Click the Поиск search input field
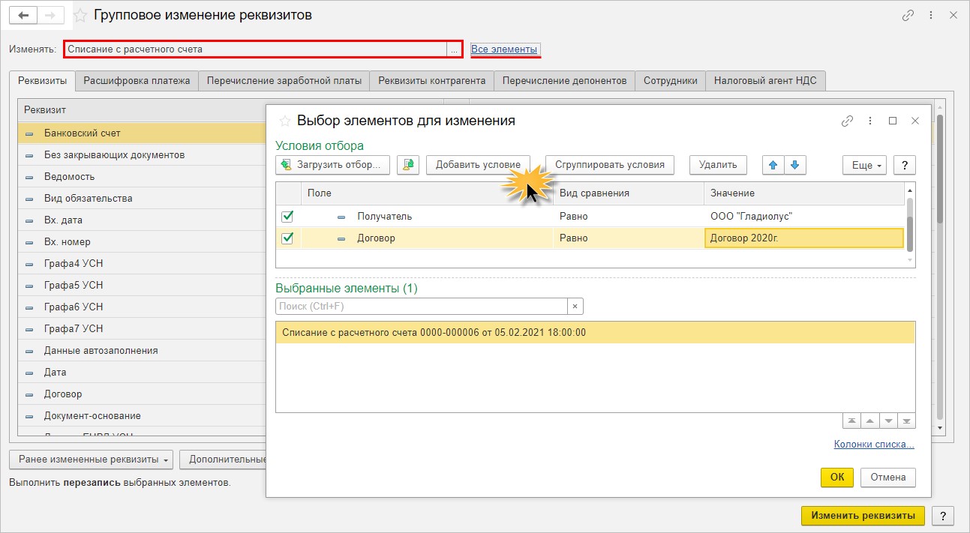This screenshot has width=970, height=533. coord(422,306)
